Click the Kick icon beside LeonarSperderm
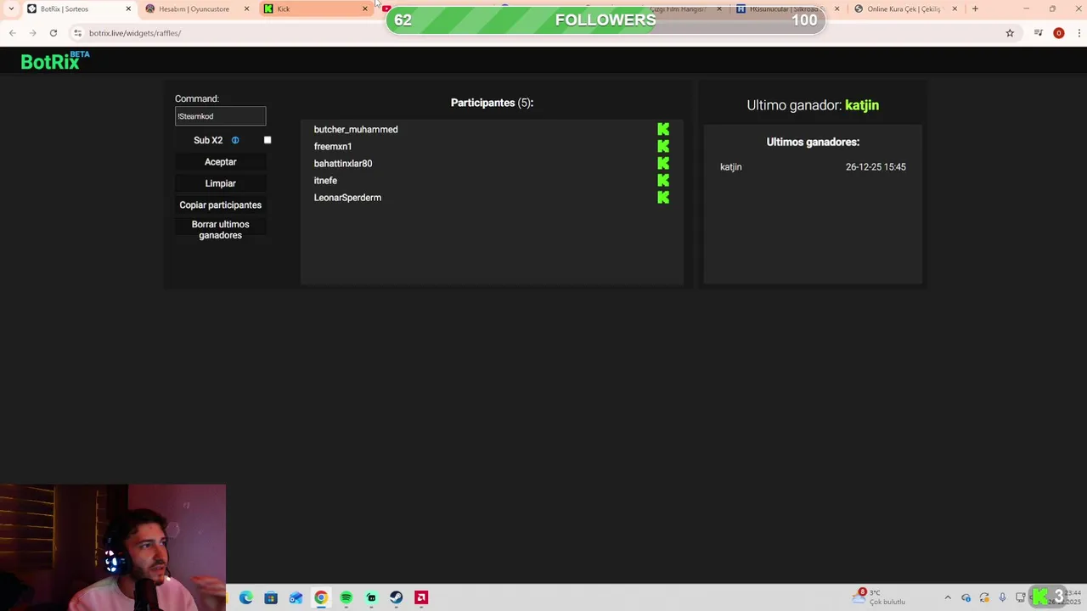 [663, 197]
